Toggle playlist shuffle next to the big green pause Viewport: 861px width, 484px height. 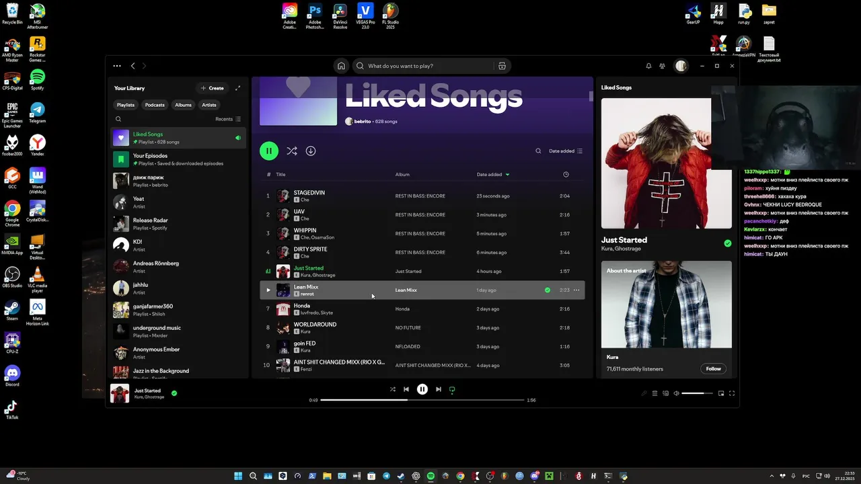[x=292, y=151]
